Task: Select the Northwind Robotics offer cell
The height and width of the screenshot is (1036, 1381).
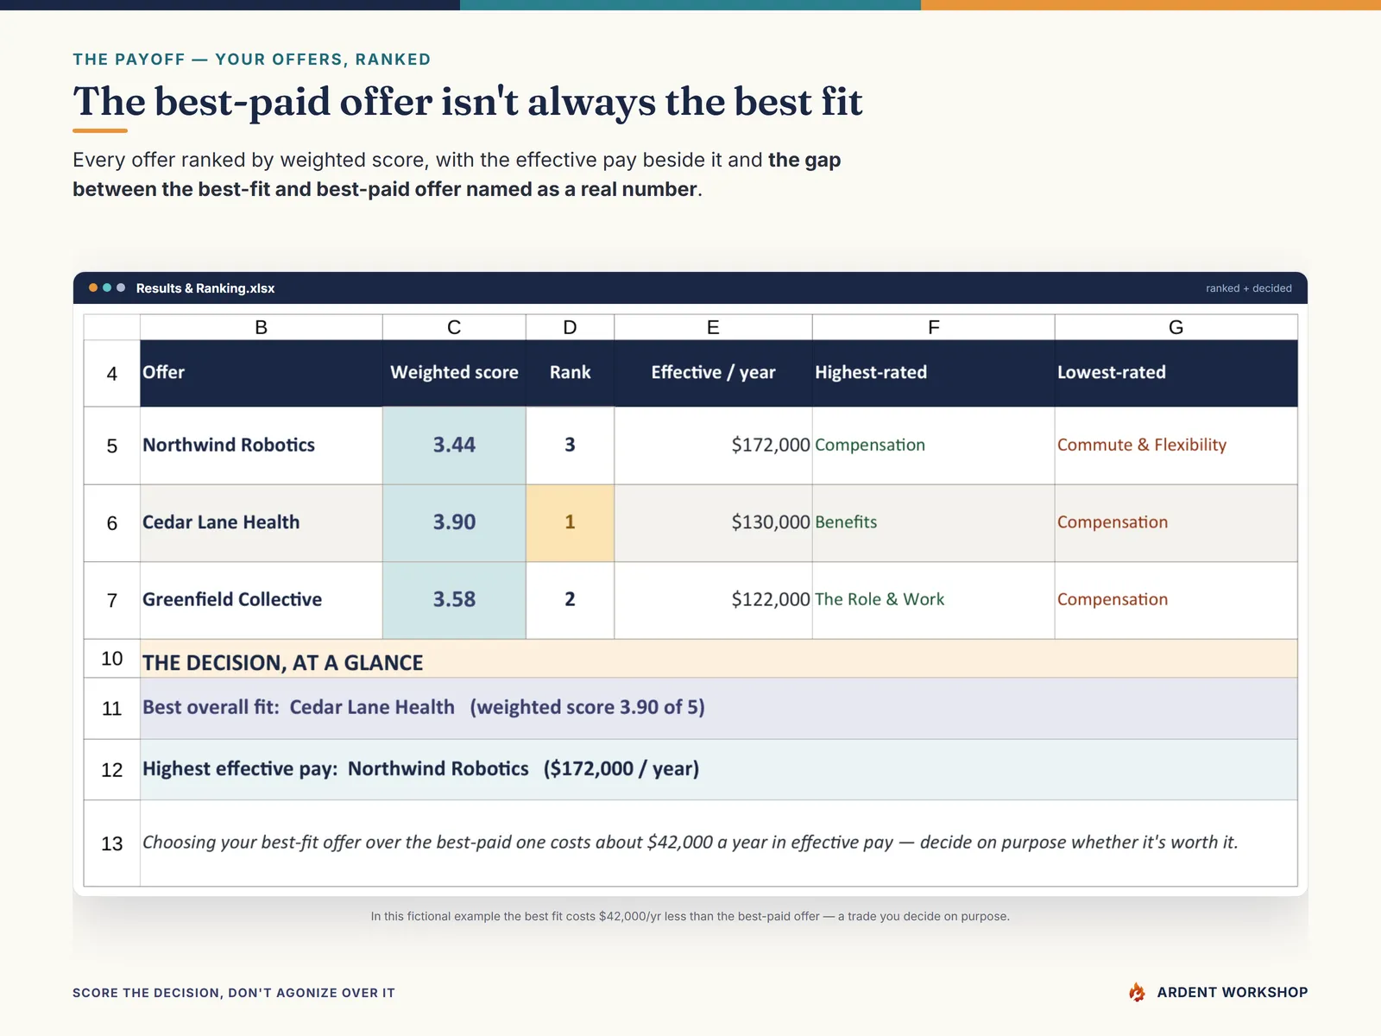Action: 262,445
